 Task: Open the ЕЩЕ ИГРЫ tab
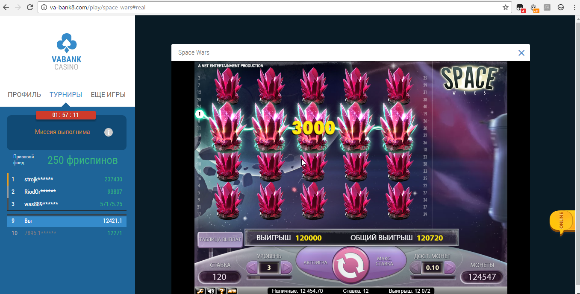click(108, 95)
